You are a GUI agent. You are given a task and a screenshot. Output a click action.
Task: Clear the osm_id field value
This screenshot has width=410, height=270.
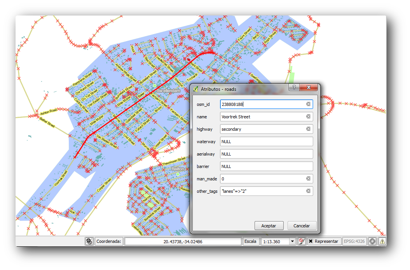click(x=308, y=104)
